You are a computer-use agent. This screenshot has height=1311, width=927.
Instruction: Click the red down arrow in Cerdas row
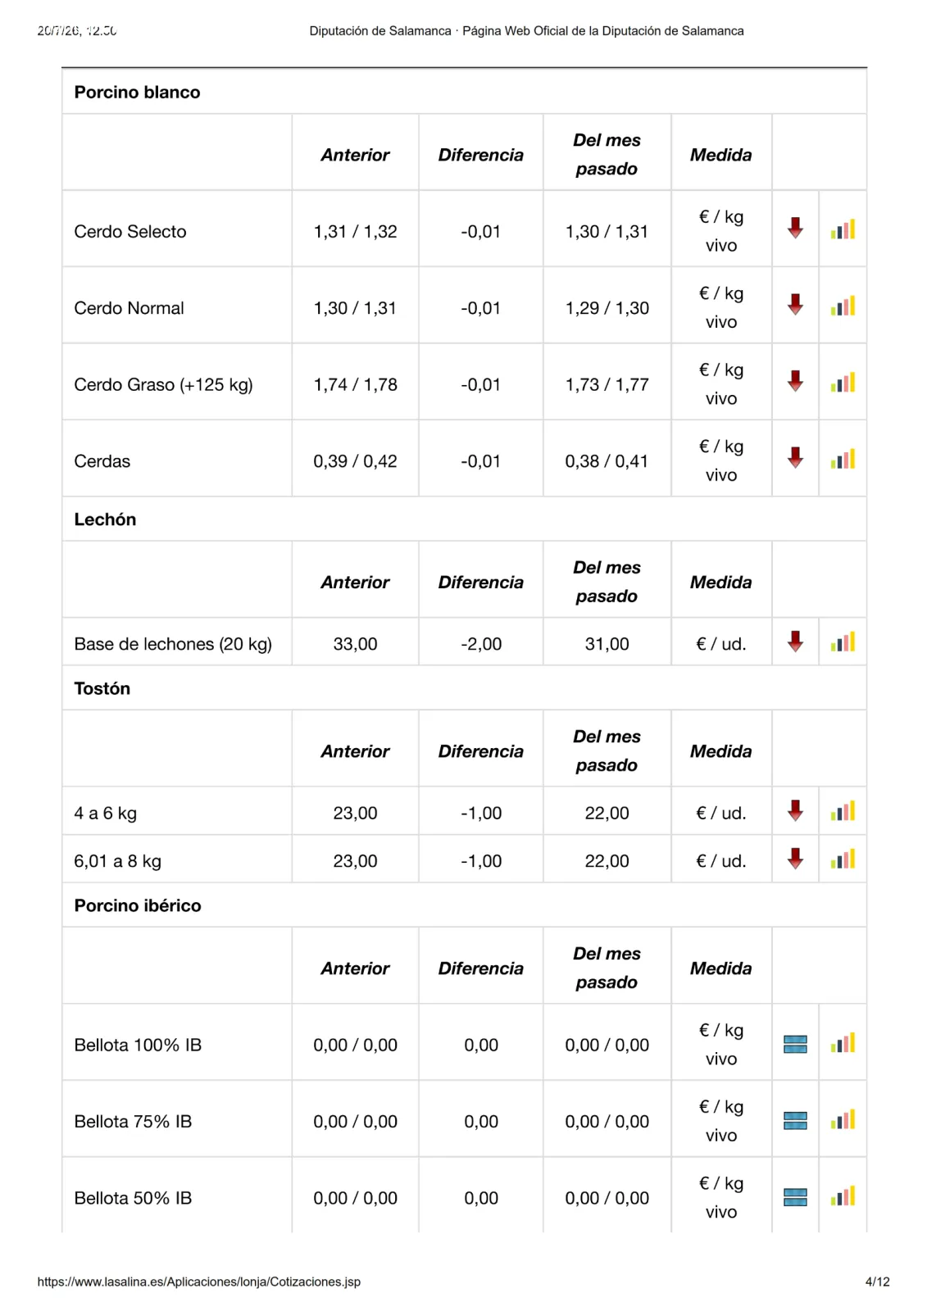(795, 458)
